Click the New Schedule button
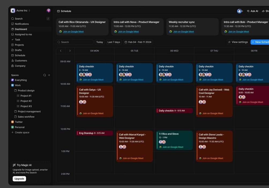The width and height of the screenshot is (269, 188). [x=260, y=42]
